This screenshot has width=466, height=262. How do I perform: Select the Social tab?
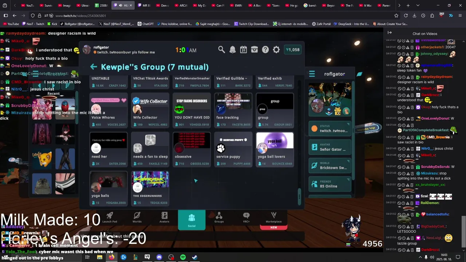click(x=191, y=220)
